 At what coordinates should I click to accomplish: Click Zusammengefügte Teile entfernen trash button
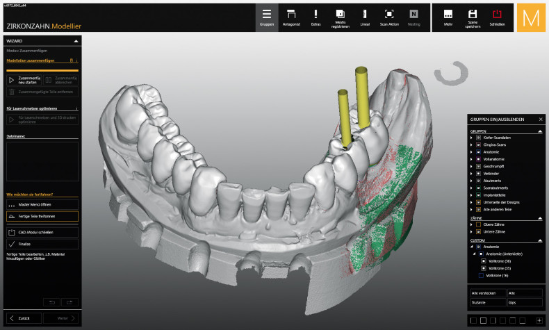[42, 92]
